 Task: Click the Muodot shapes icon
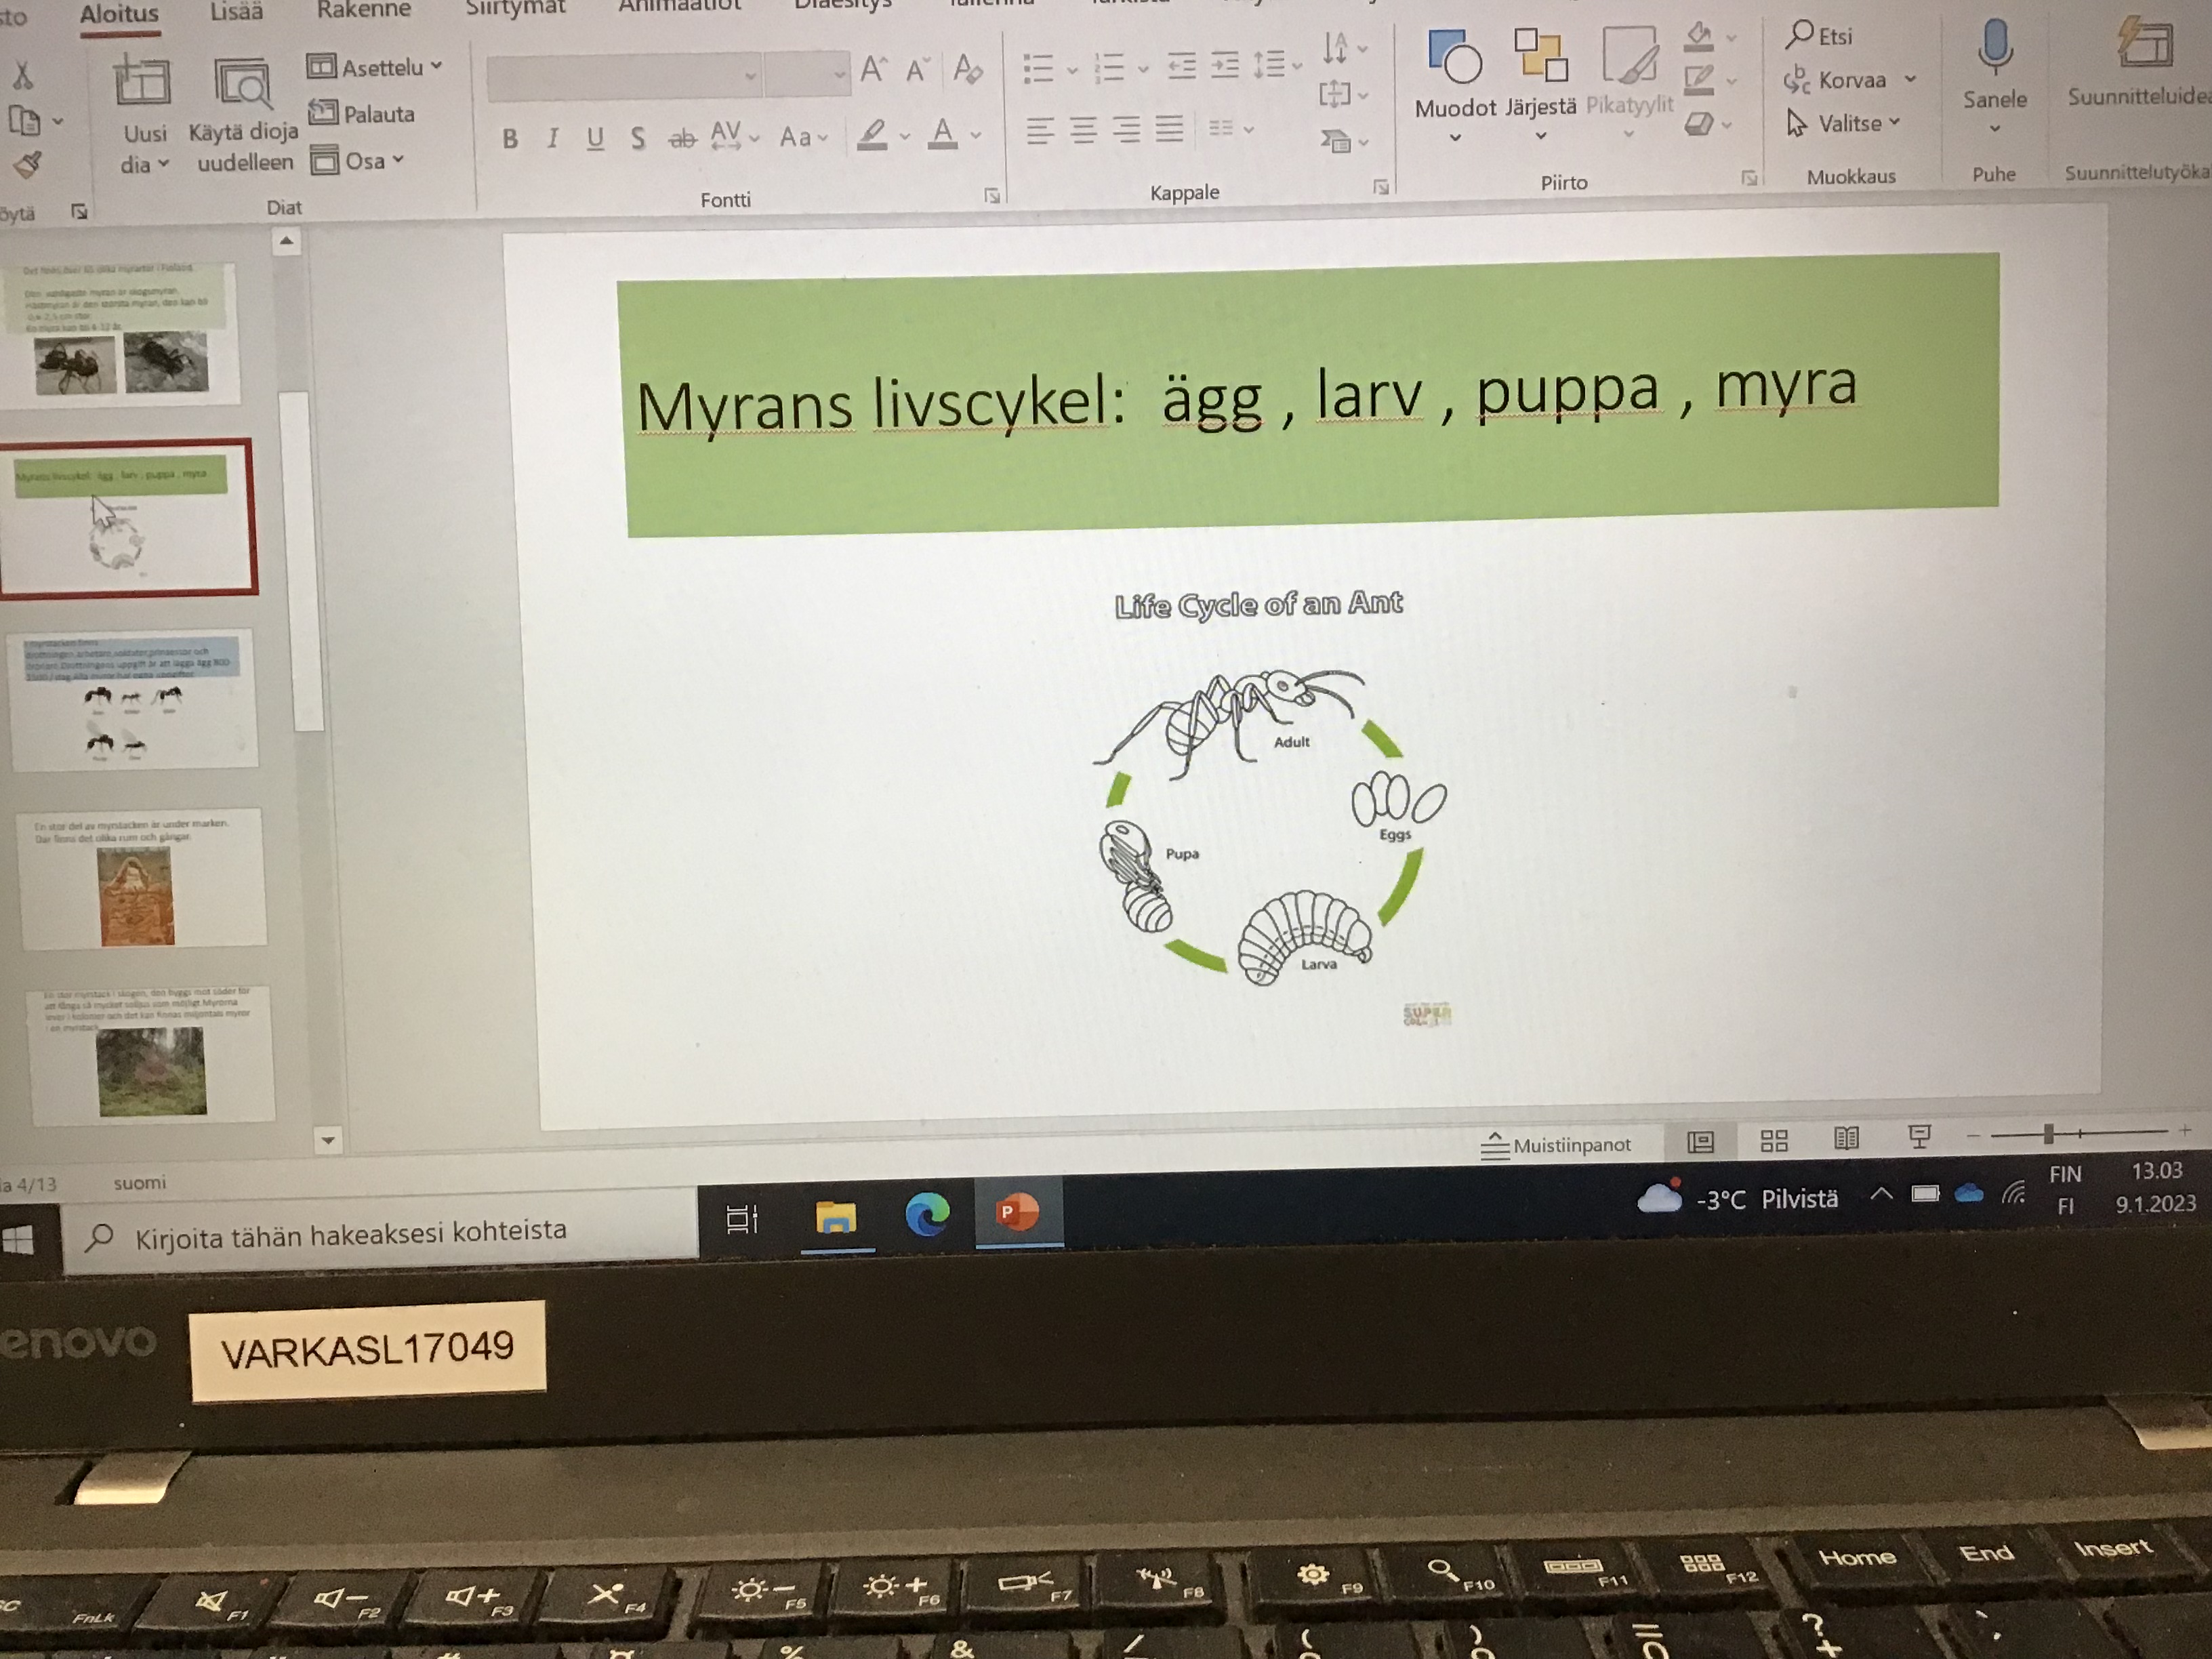[x=1454, y=60]
